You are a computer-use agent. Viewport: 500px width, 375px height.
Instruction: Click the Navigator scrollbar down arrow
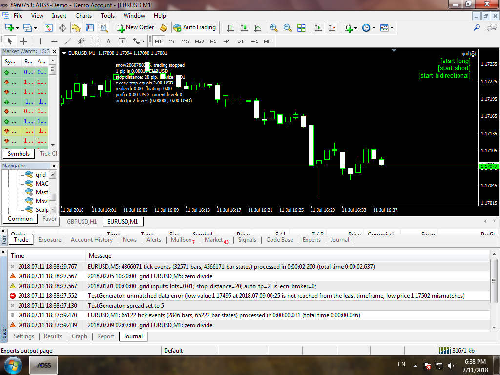[53, 209]
